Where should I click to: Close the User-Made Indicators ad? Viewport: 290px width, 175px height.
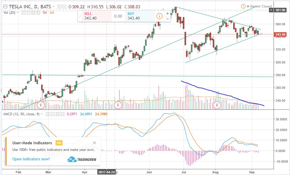(x=94, y=143)
